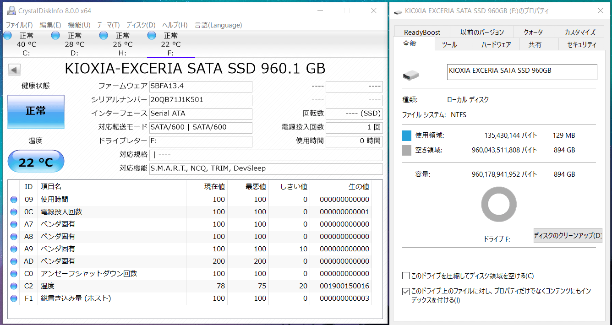612x325 pixels.
Task: Click the drive icon in the 全般 tab
Action: (x=411, y=75)
